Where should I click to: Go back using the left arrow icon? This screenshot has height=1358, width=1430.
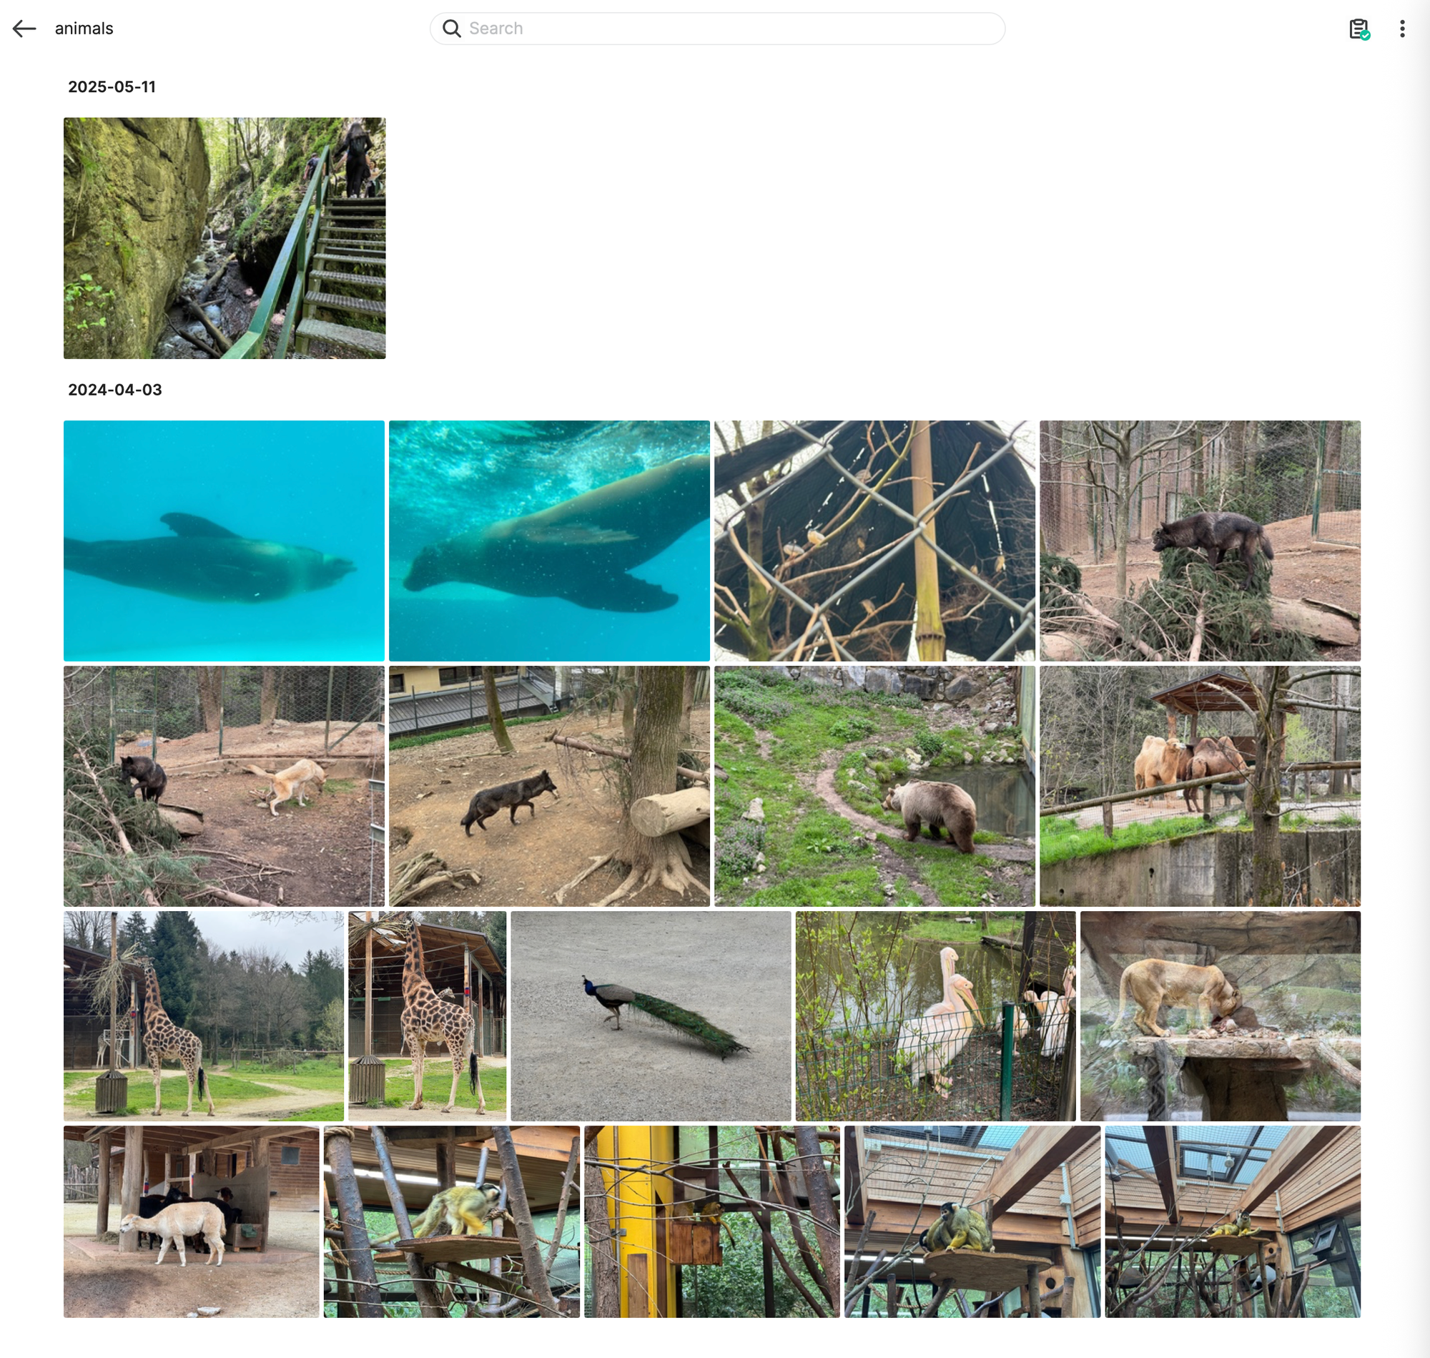pyautogui.click(x=24, y=28)
